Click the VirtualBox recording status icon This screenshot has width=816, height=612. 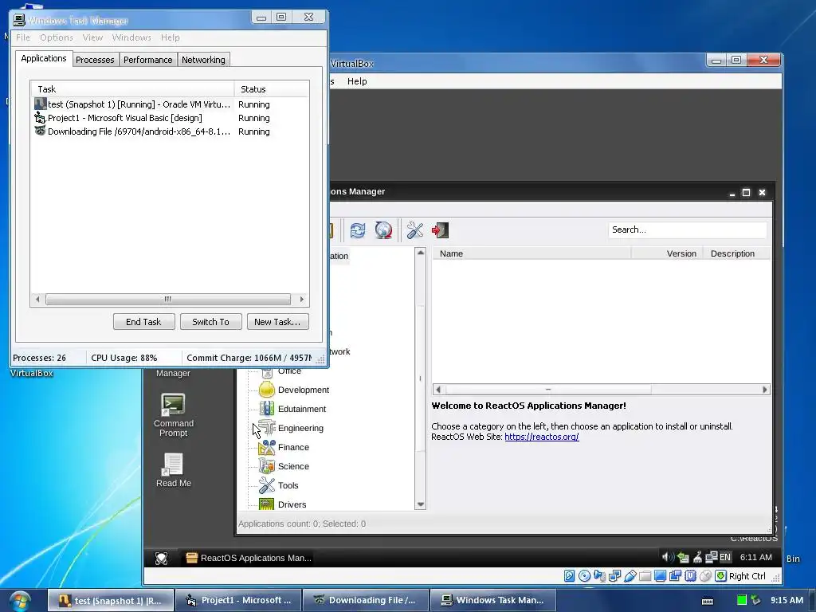tap(676, 576)
